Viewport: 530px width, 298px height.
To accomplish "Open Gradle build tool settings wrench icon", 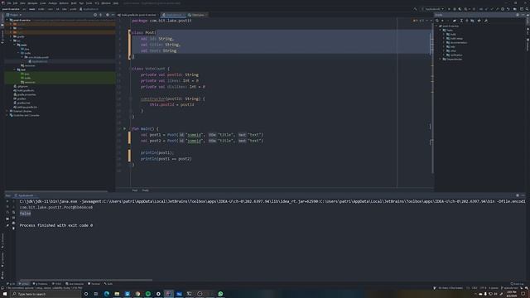I will (x=486, y=21).
